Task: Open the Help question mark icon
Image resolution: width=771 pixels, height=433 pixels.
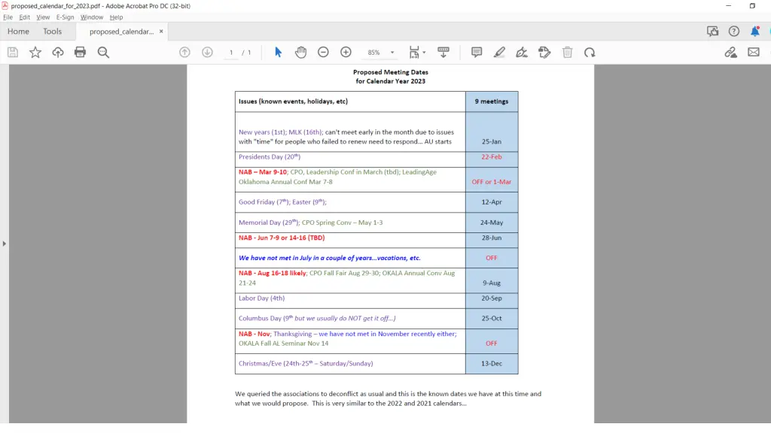Action: [x=733, y=32]
